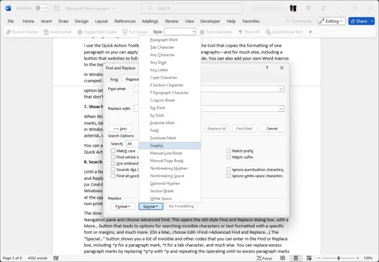
Task: Open Focus mode from the status bar
Action: [x=264, y=258]
